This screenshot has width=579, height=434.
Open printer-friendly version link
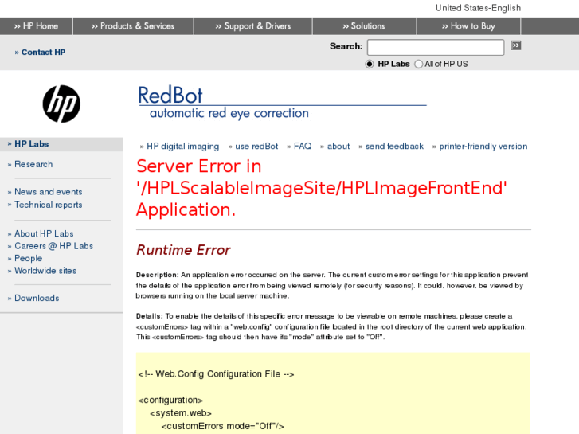(x=483, y=147)
